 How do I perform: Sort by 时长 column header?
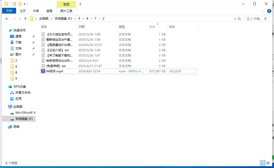(172, 27)
